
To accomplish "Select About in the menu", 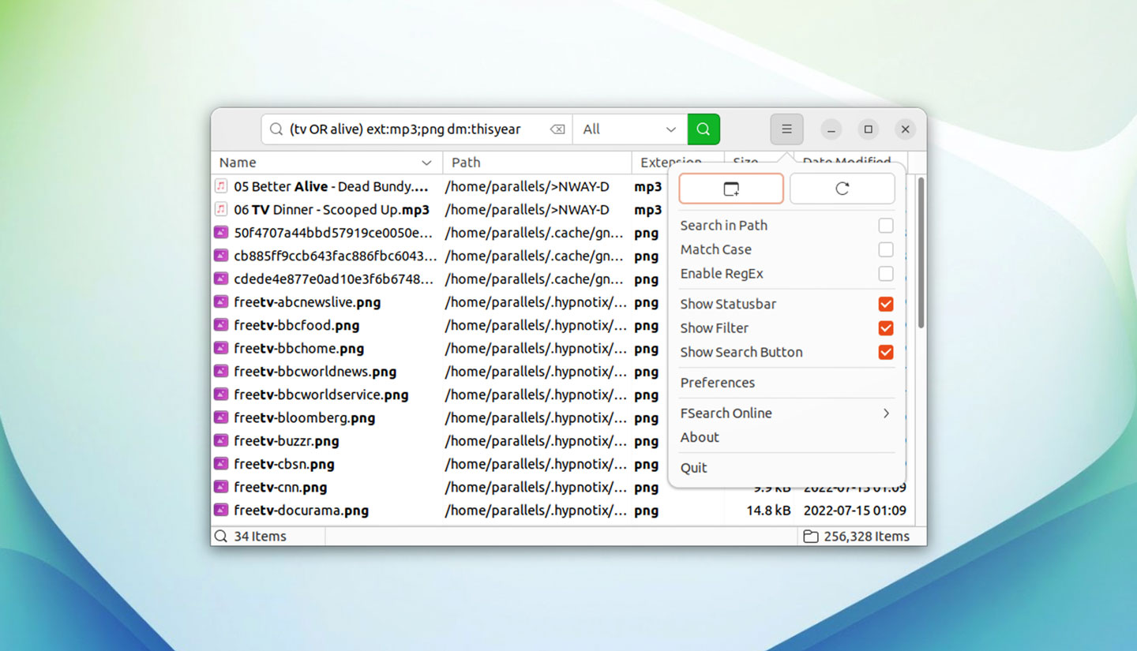I will point(700,437).
